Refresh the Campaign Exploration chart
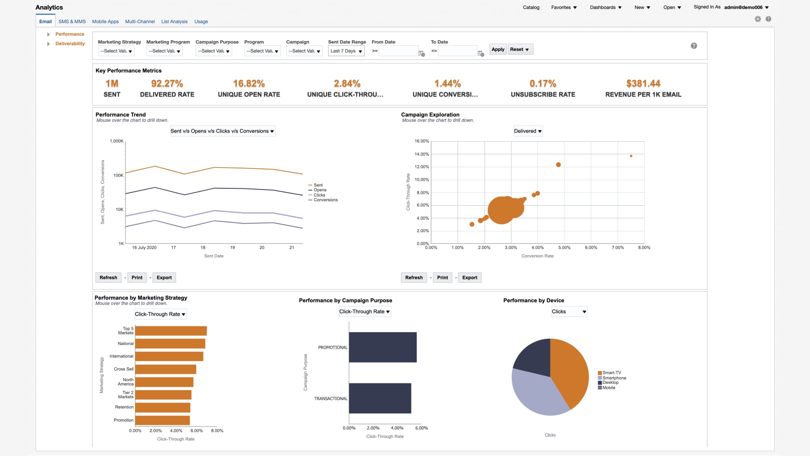The height and width of the screenshot is (456, 810). 413,277
